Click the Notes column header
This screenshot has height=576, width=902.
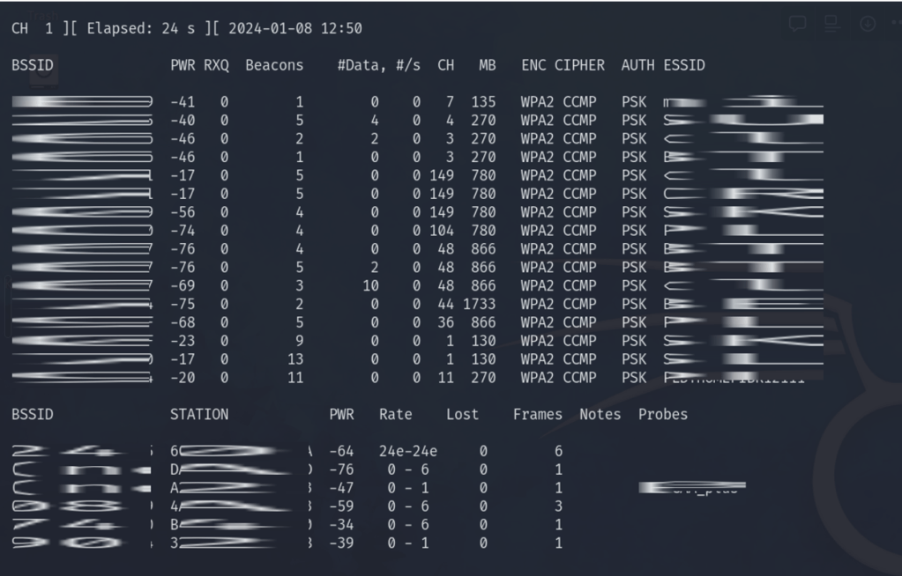(600, 414)
